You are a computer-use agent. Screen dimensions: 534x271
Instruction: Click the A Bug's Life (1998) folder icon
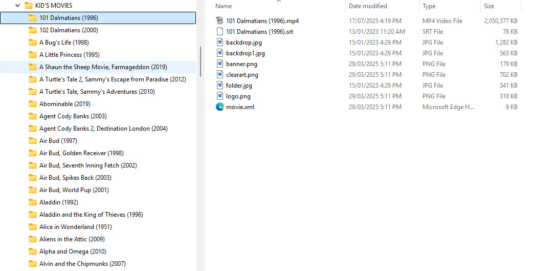pyautogui.click(x=33, y=43)
